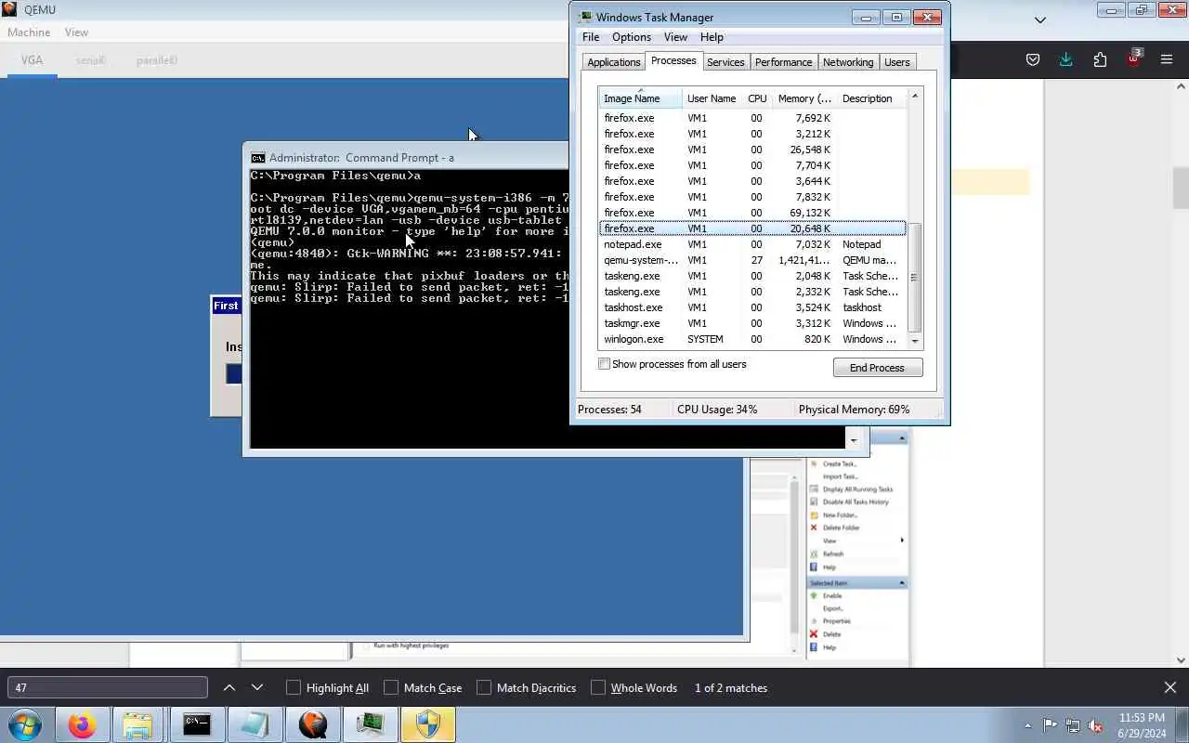This screenshot has width=1189, height=743.
Task: Select the QEMU VGA tab
Action: (32, 60)
